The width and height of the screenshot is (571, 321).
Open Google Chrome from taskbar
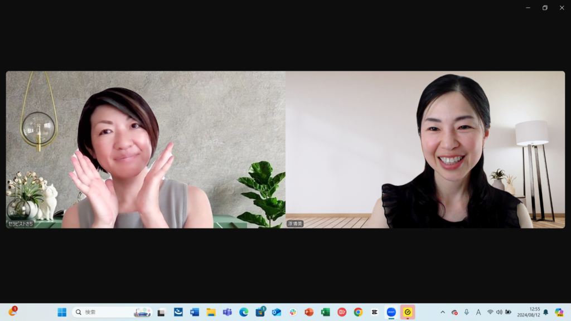358,312
